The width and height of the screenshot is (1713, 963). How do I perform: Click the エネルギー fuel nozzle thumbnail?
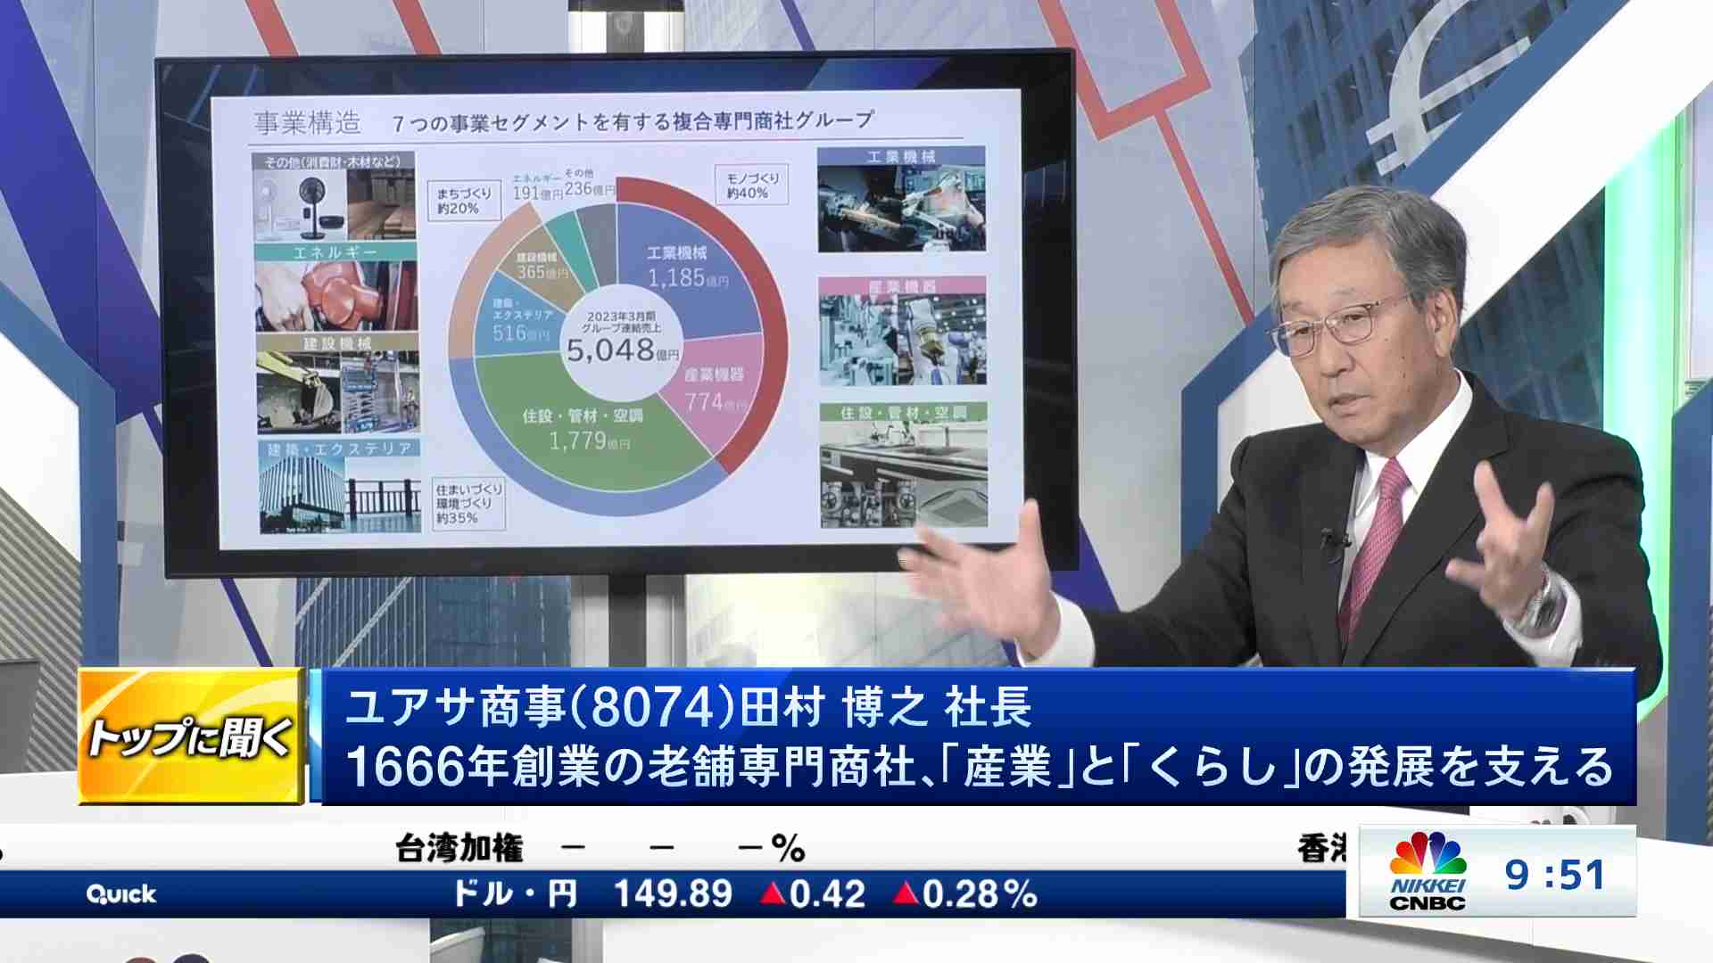(335, 295)
